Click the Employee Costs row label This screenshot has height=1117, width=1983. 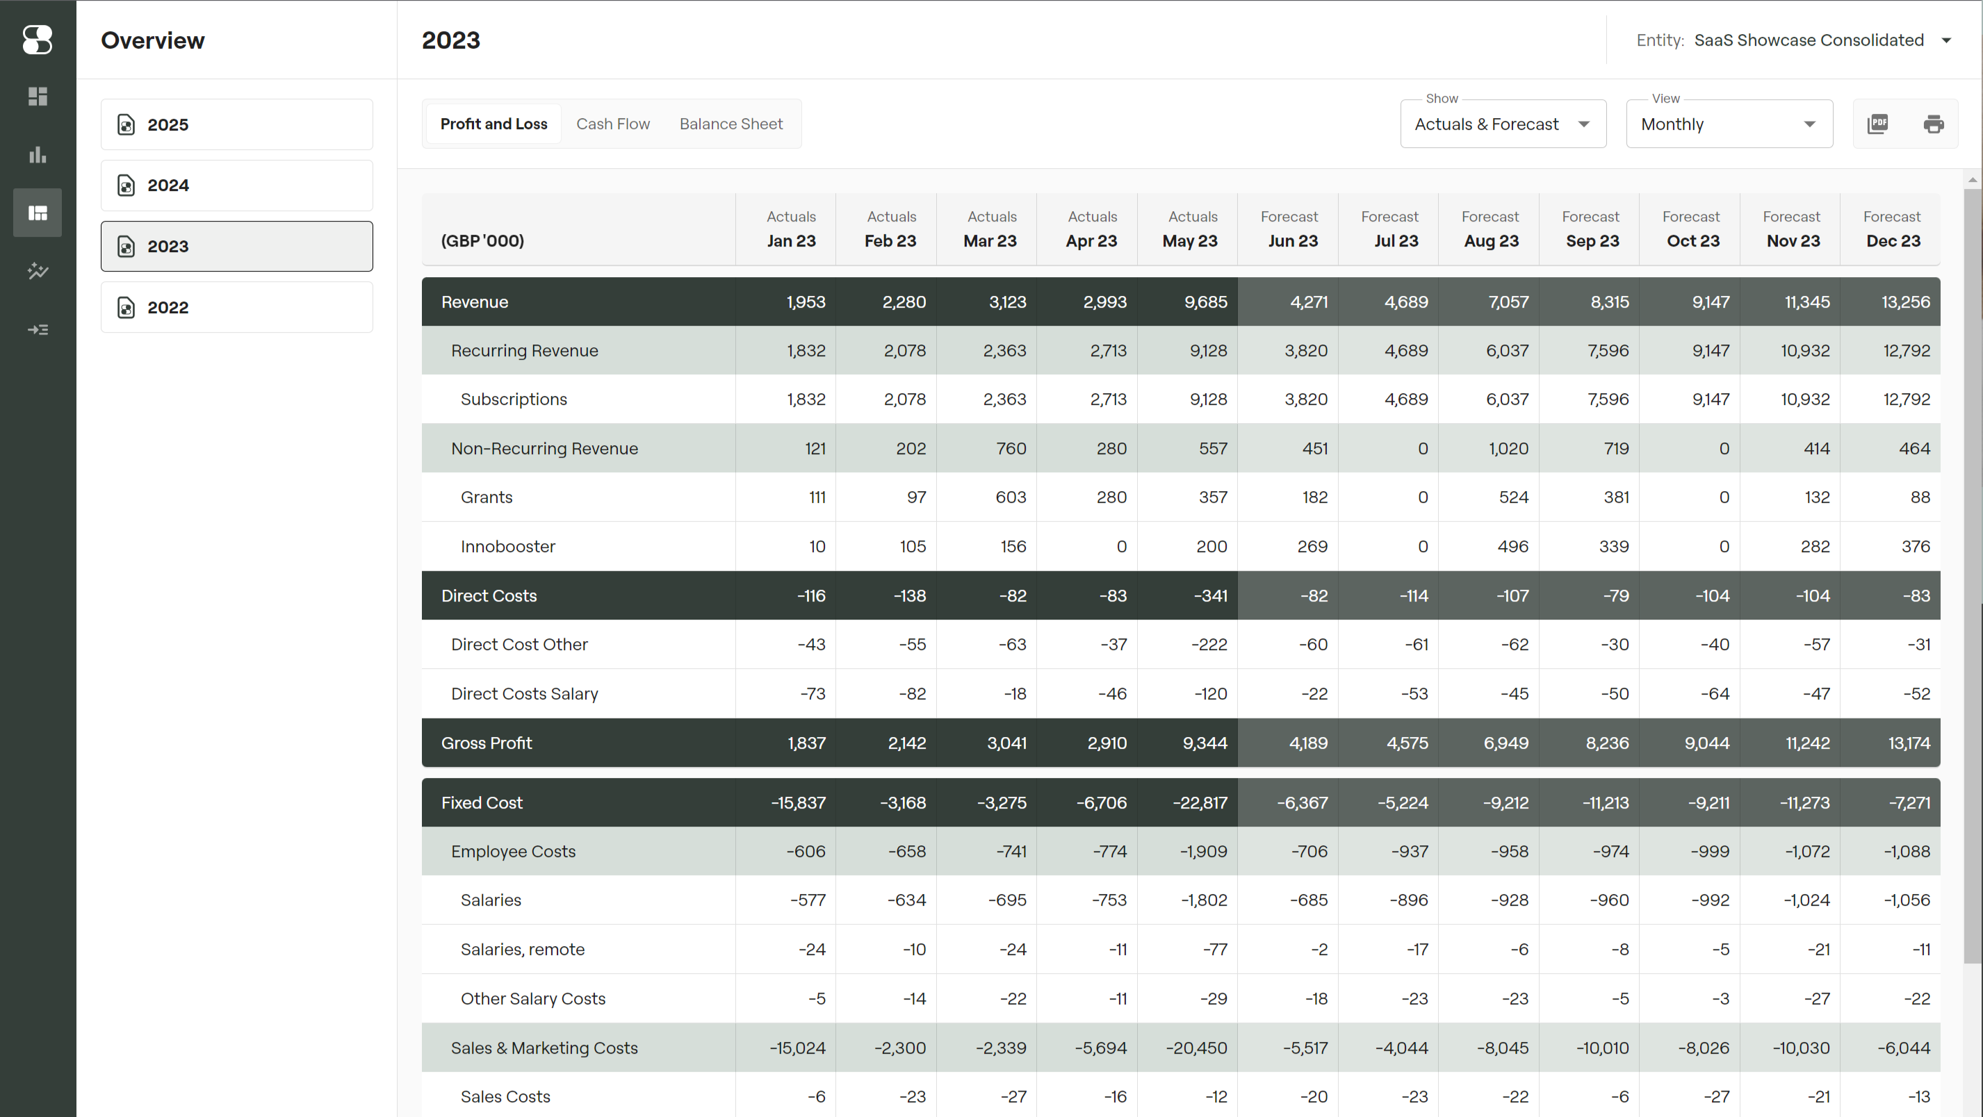pos(513,852)
